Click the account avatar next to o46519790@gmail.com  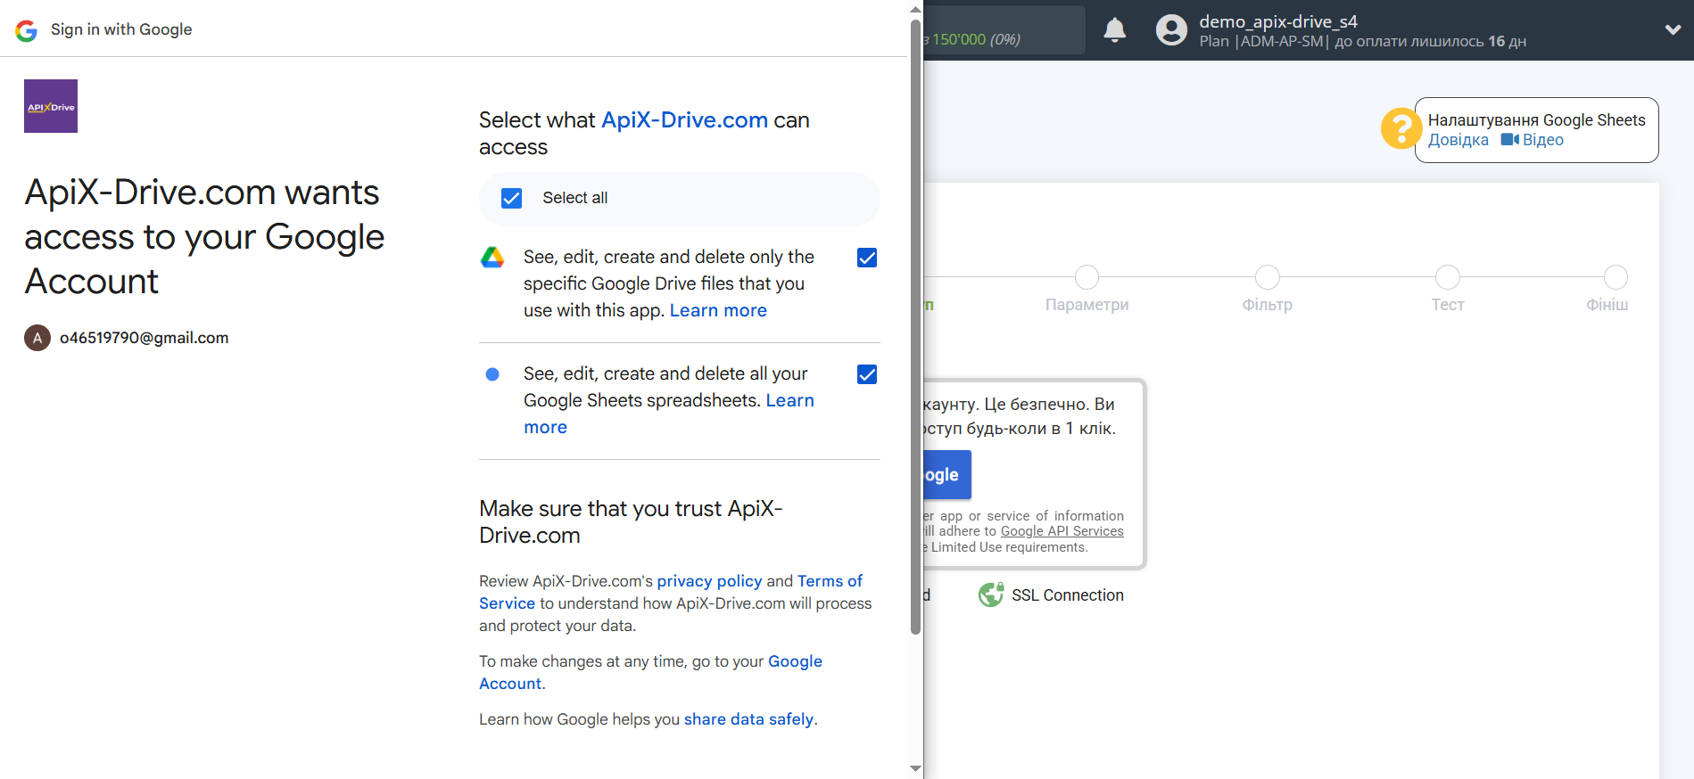[37, 338]
